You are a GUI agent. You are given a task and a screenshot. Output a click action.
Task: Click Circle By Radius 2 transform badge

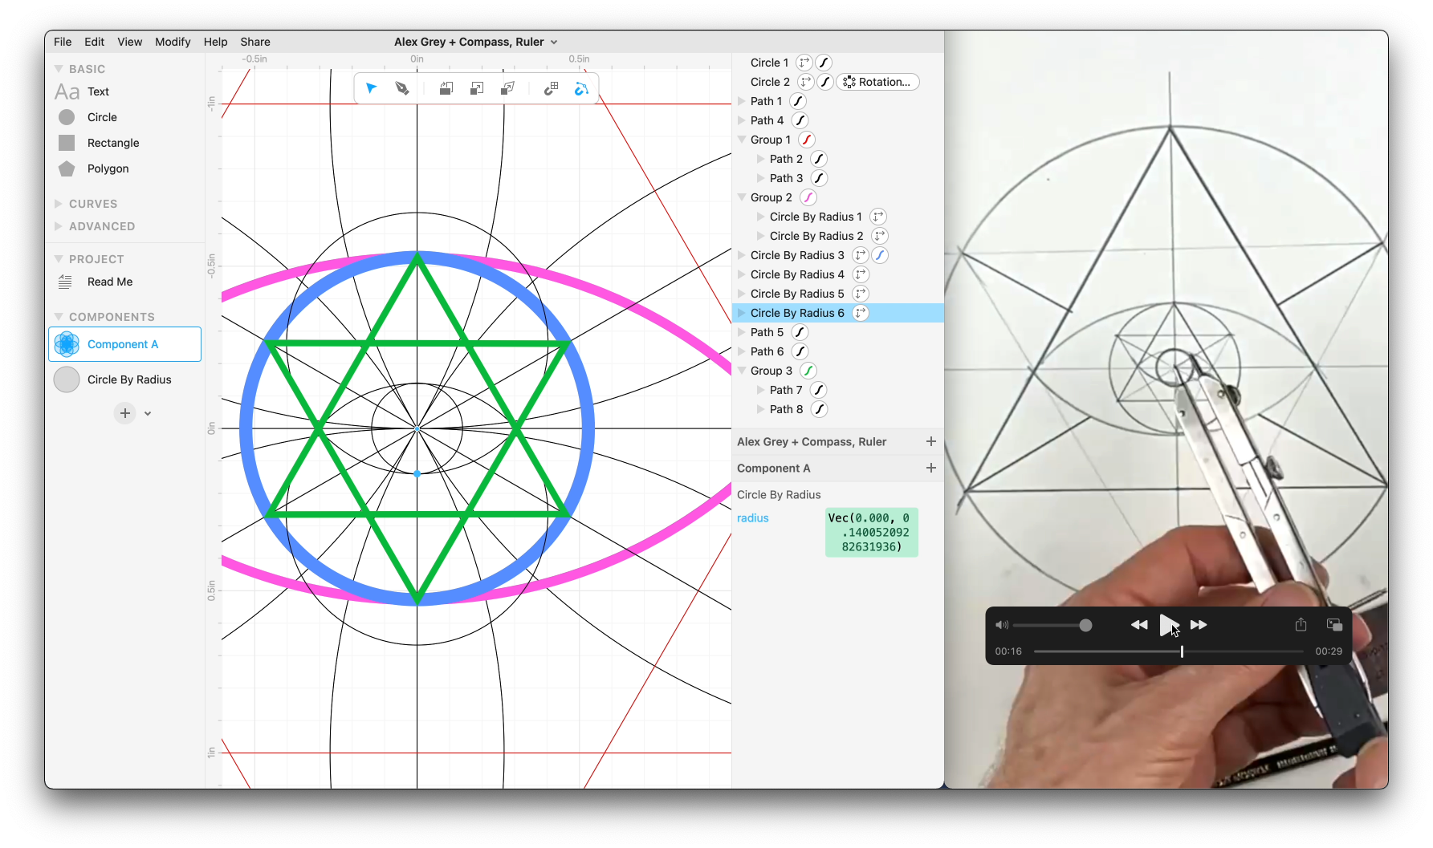pos(880,236)
